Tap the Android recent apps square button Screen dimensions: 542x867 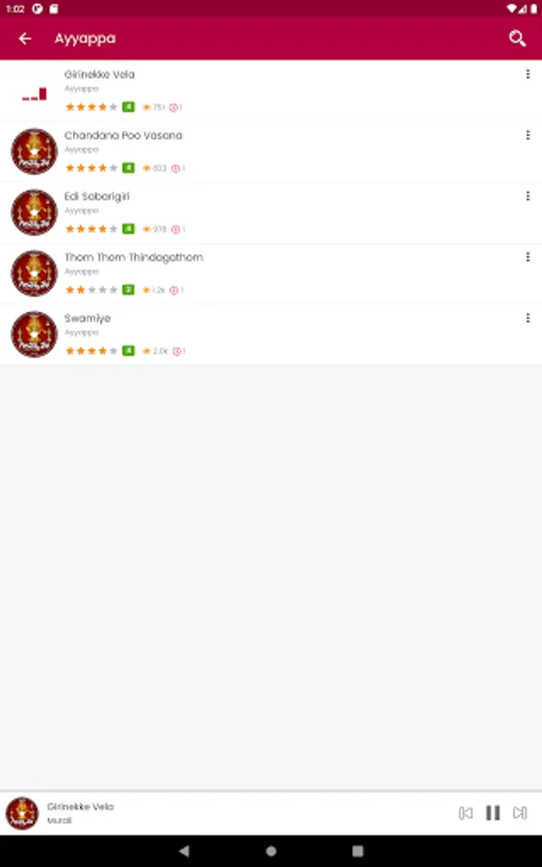[x=358, y=851]
